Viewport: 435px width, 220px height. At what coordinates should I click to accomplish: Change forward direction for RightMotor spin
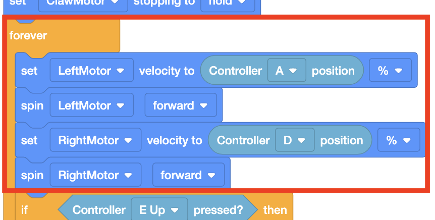[x=188, y=175]
